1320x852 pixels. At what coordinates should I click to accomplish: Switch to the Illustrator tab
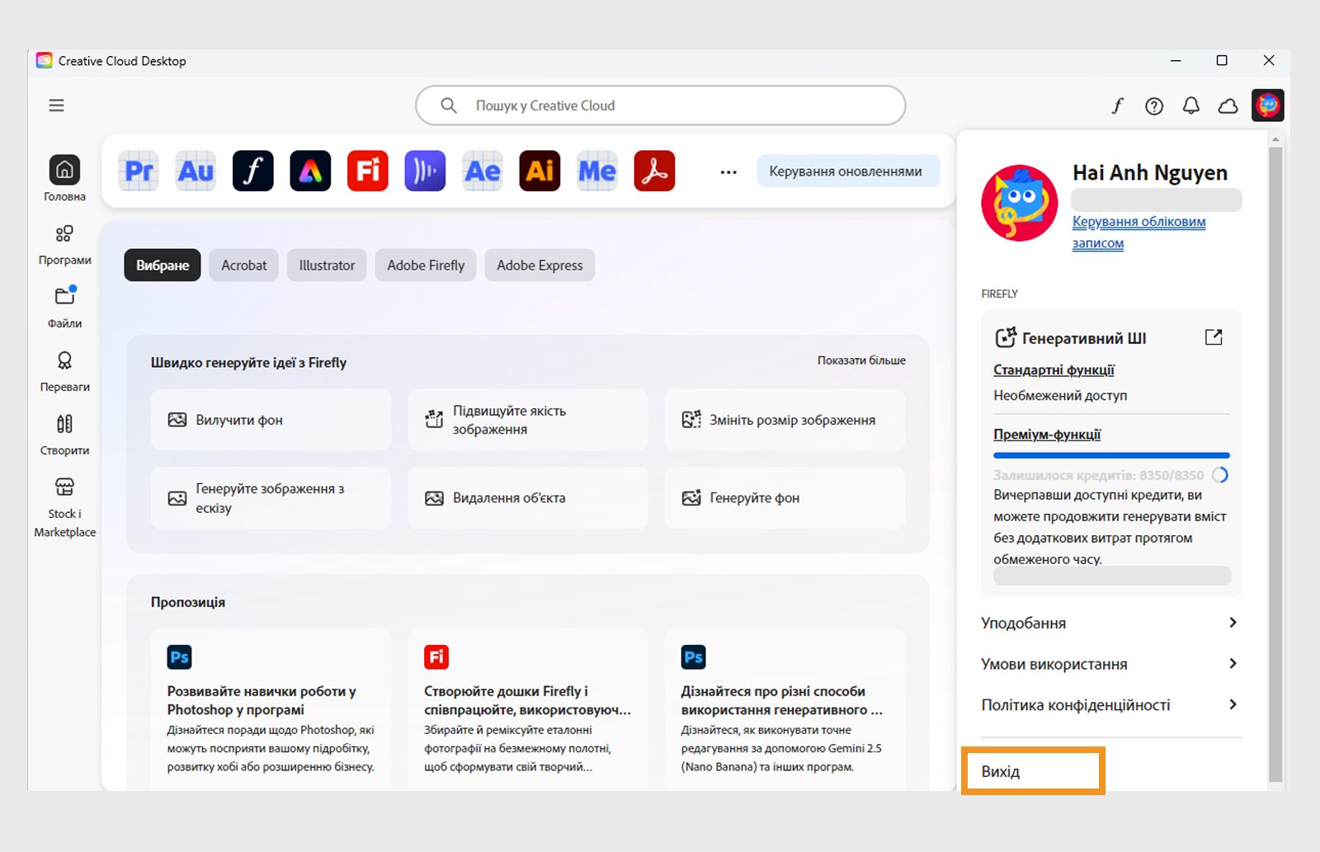[x=327, y=265]
